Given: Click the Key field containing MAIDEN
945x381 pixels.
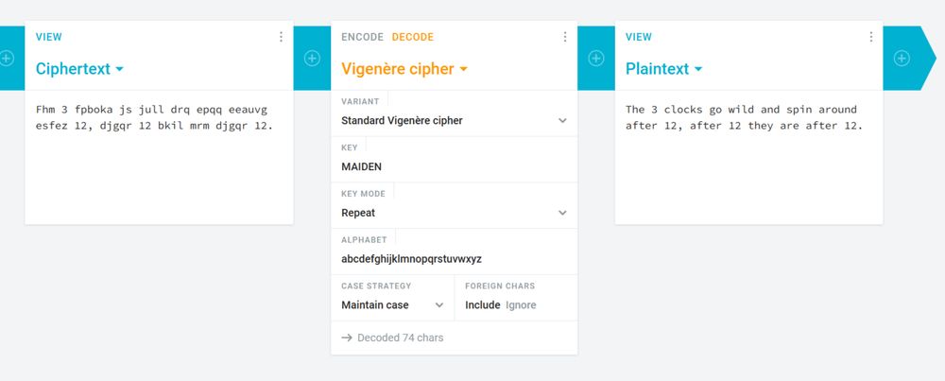Looking at the screenshot, I should pyautogui.click(x=454, y=166).
